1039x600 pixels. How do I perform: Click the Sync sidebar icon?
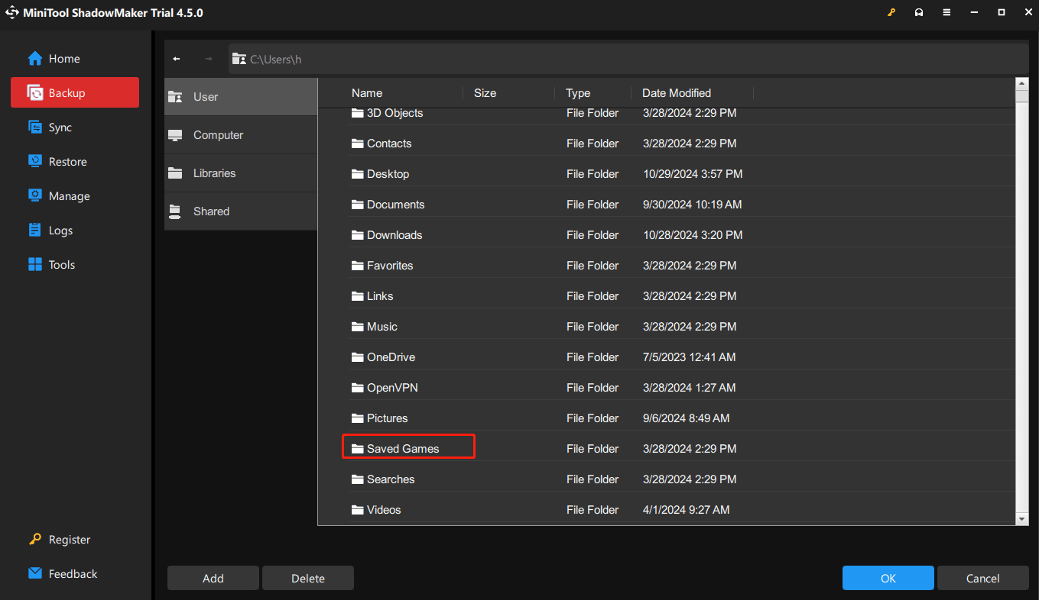[x=35, y=127]
